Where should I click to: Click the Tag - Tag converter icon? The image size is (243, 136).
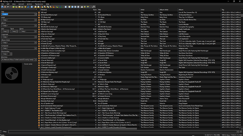[x=54, y=7]
